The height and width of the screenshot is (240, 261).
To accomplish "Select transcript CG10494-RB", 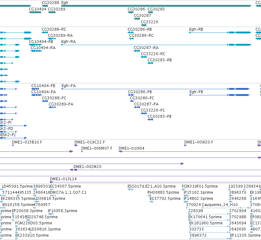I will [x=41, y=42].
